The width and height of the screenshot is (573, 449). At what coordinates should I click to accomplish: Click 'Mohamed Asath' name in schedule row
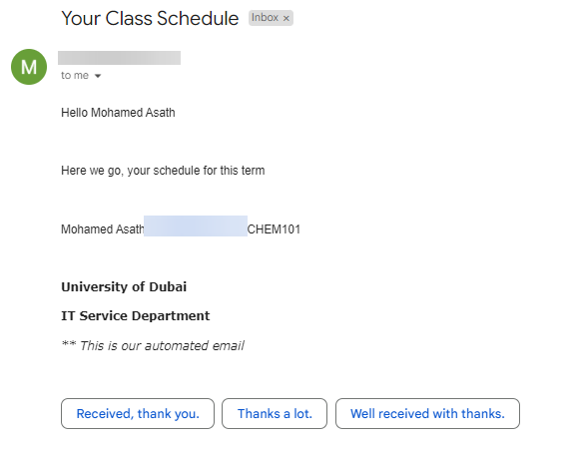pyautogui.click(x=102, y=229)
